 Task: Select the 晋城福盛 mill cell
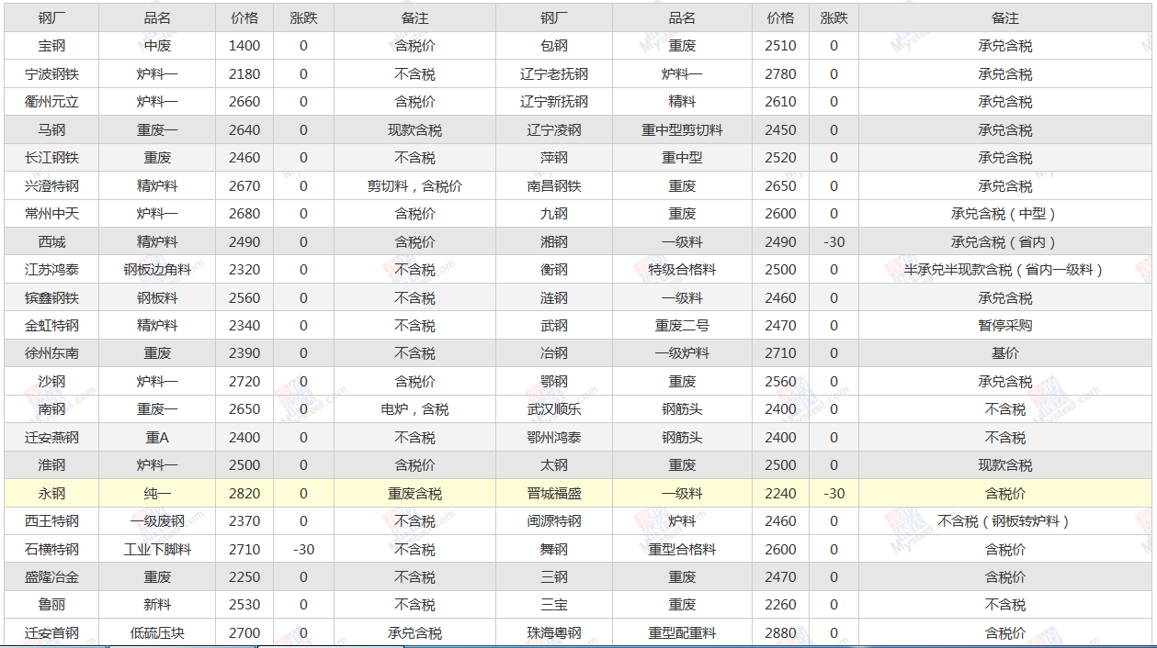coord(553,494)
